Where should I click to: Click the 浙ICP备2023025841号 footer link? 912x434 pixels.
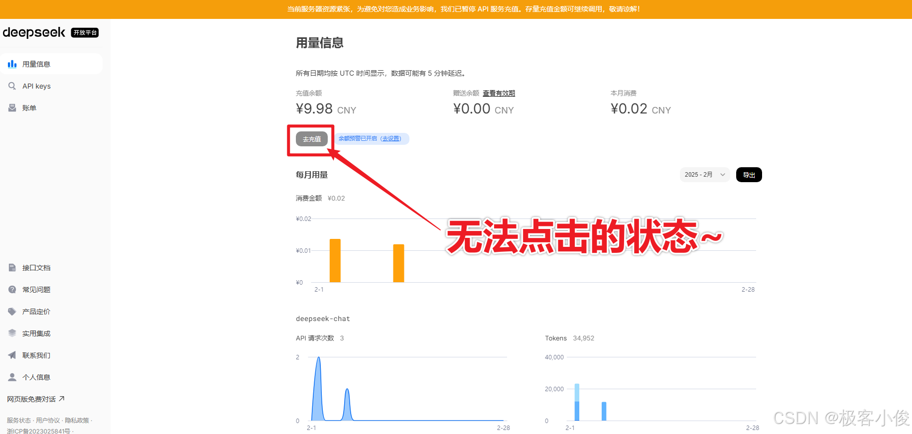pos(38,431)
